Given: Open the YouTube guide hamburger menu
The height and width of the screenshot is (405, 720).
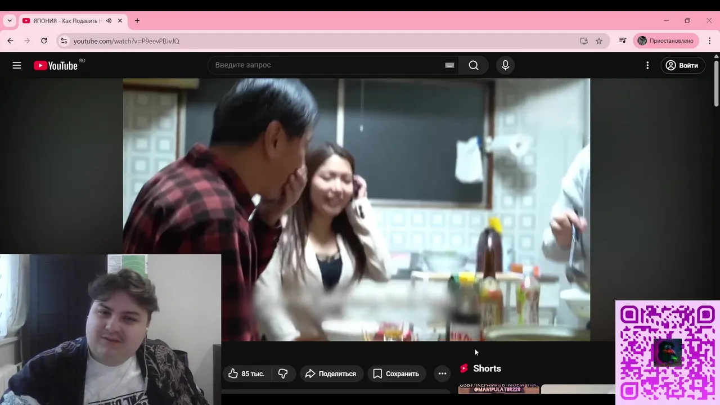Looking at the screenshot, I should (x=17, y=65).
